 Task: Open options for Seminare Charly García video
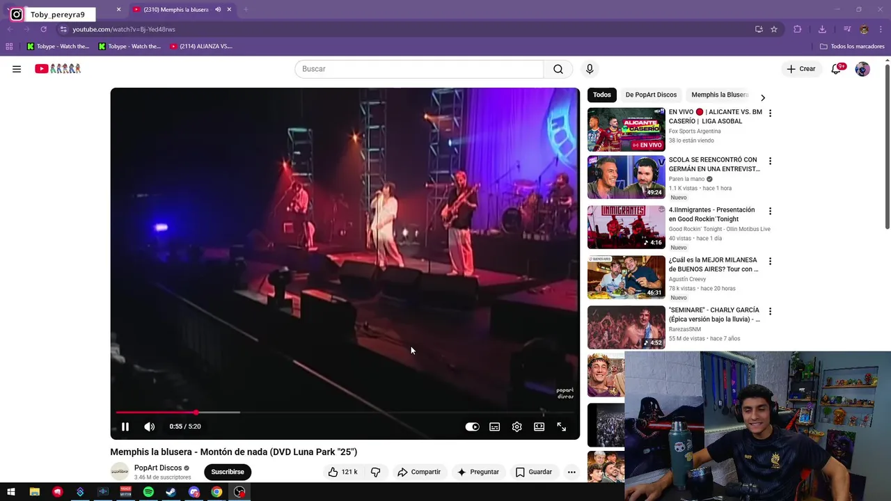coord(770,311)
